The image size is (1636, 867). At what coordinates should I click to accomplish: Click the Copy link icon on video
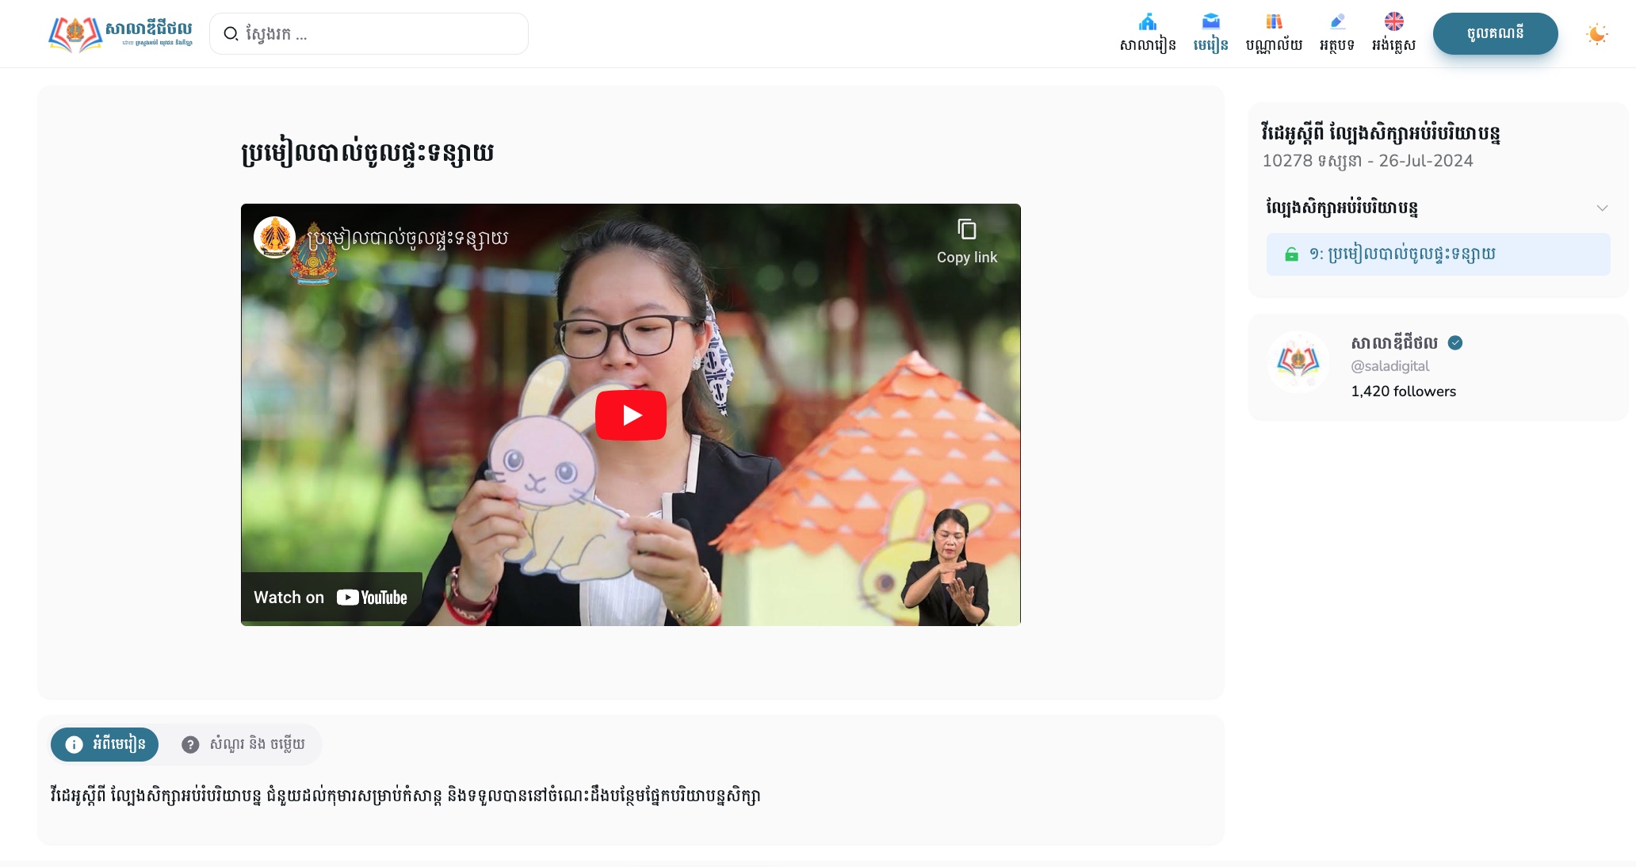tap(966, 231)
